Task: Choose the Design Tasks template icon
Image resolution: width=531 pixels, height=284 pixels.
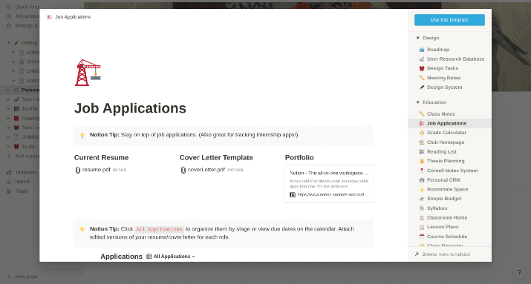Action: 422,68
